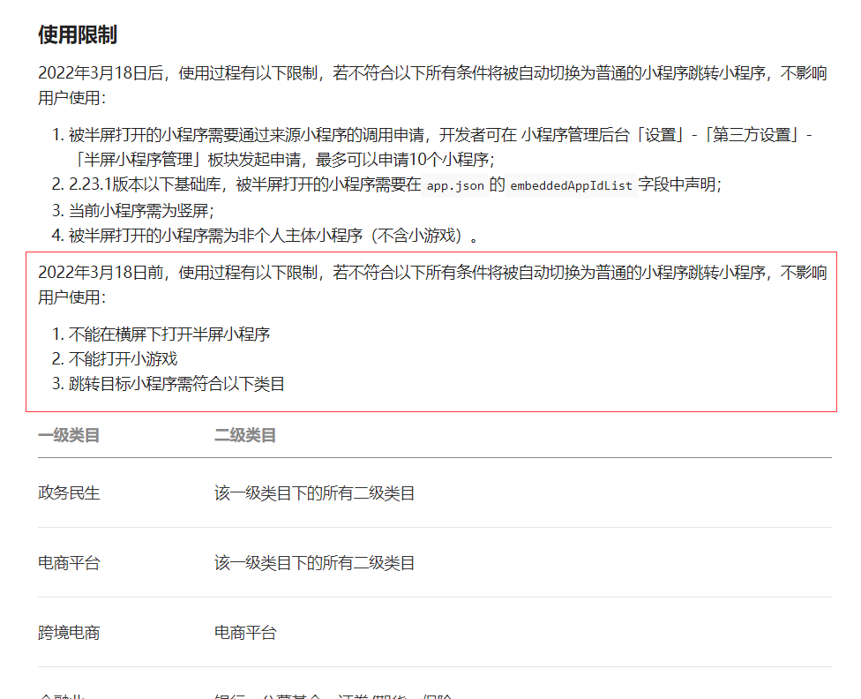Screen dimensions: 861x699
Task: Click item starting 被半屏打开的小程序需要通过来源小程序
Action: coord(440,147)
